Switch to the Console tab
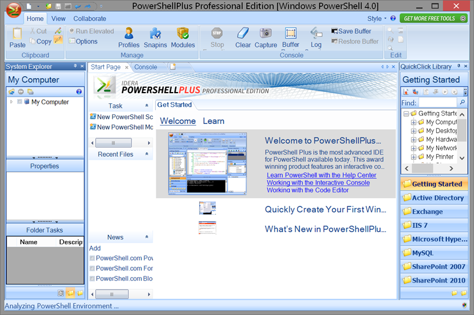The image size is (474, 315). [146, 67]
